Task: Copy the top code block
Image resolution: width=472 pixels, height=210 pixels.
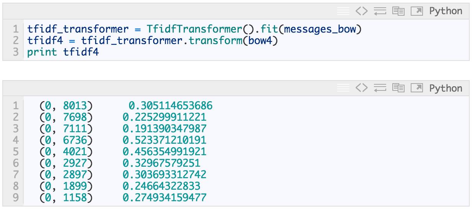Action: click(398, 11)
